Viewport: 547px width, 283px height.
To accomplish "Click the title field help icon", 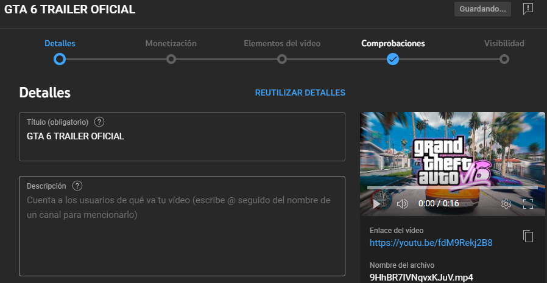I will [99, 122].
